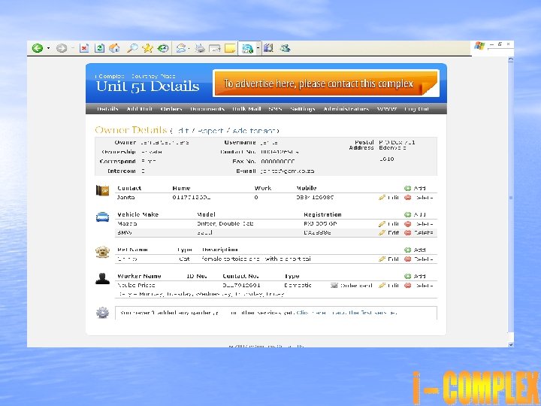This screenshot has height=406, width=541.
Task: Open dropdown arrow beside the globe icon
Action: click(258, 48)
